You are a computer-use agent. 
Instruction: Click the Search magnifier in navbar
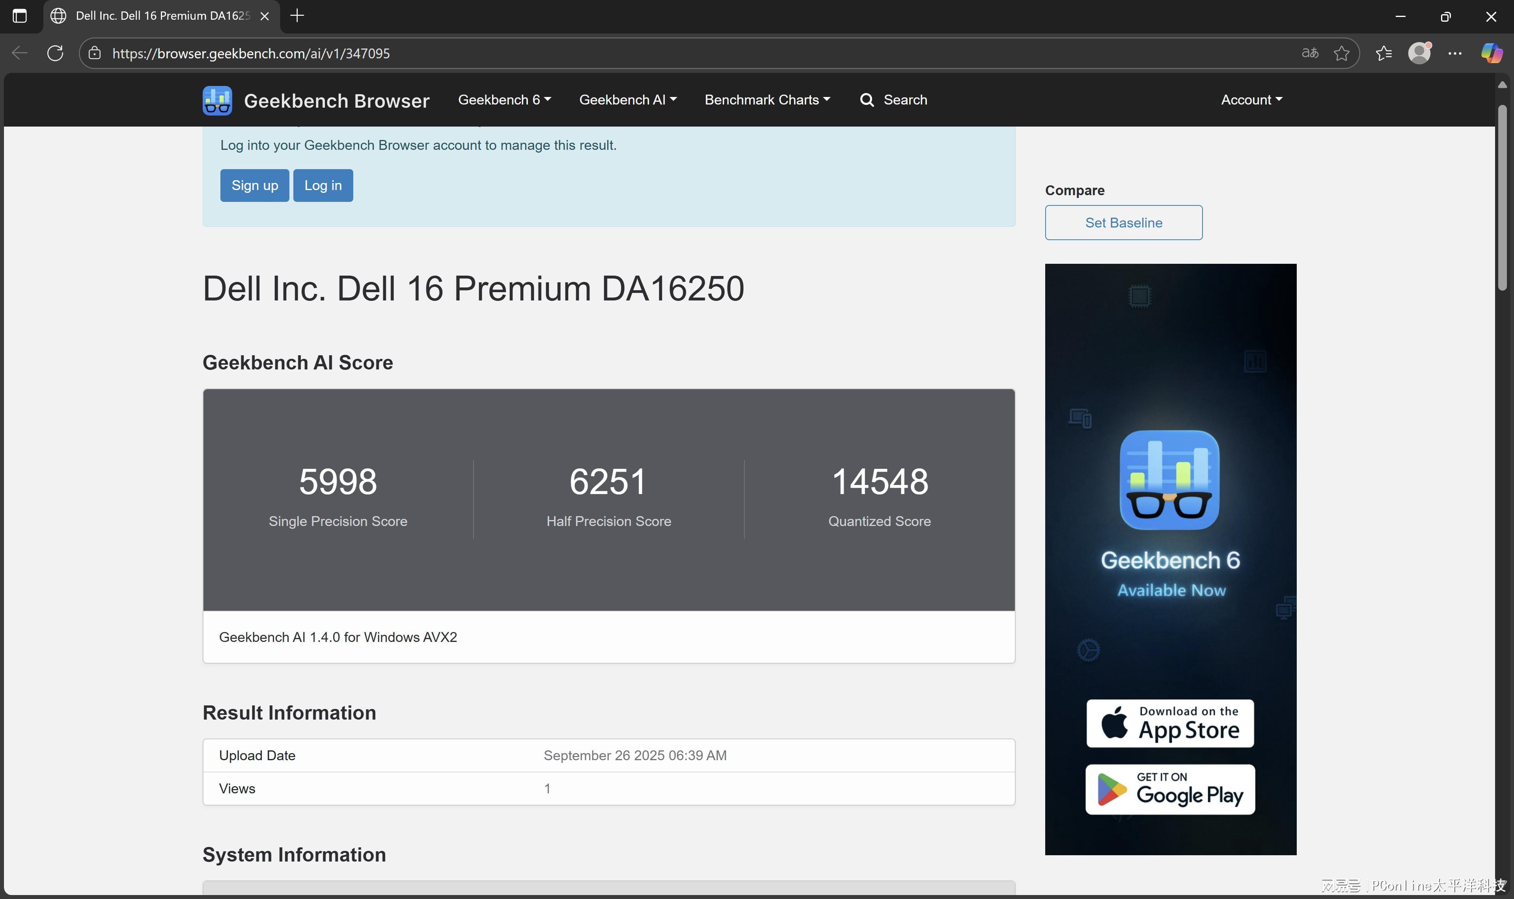coord(867,100)
